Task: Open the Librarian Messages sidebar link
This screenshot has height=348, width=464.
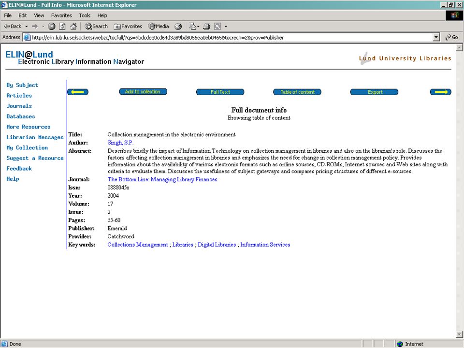Action: [x=35, y=137]
